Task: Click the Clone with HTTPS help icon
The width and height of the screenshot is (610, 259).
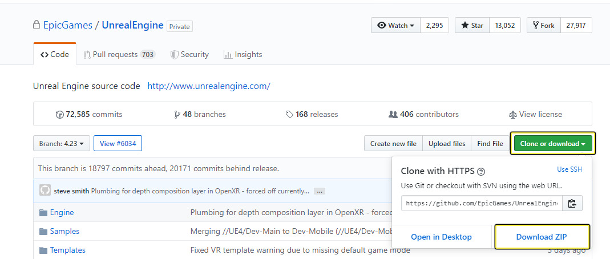Action: (481, 172)
